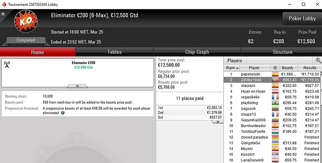Sort by Bounty column header
Image resolution: width=322 pixels, height=163 pixels.
tap(287, 68)
